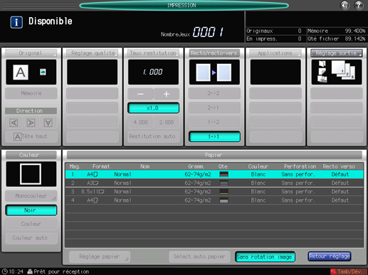The height and width of the screenshot is (275, 368).
Task: Click the Qté fichier 89.142% value
Action: 355,38
